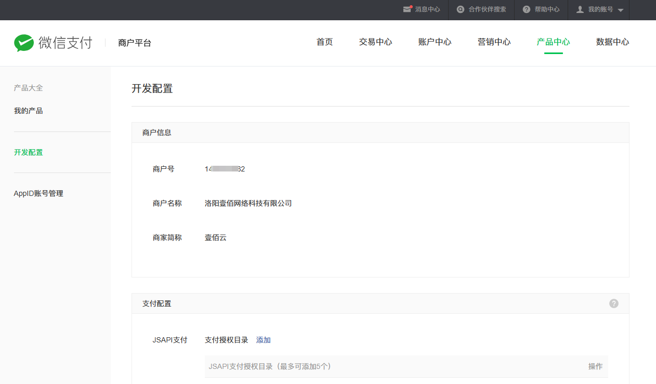
Task: Switch to 交易中心 tab
Action: click(375, 42)
